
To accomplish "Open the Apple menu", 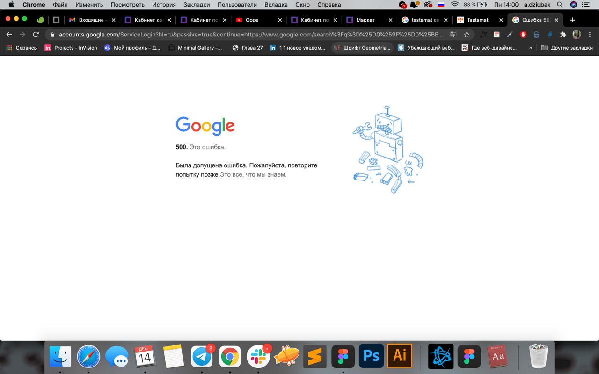I will click(11, 5).
